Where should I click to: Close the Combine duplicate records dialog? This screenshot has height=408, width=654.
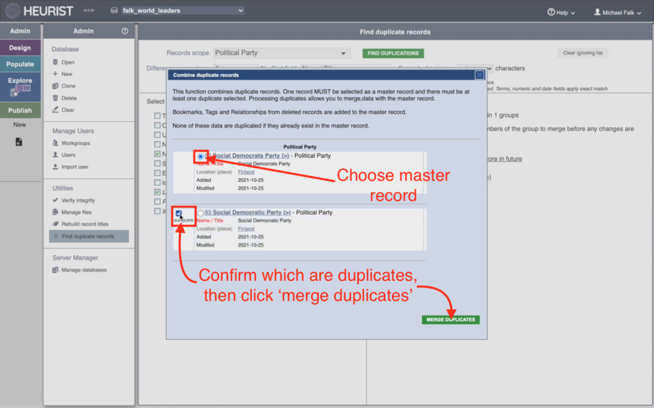pyautogui.click(x=479, y=75)
